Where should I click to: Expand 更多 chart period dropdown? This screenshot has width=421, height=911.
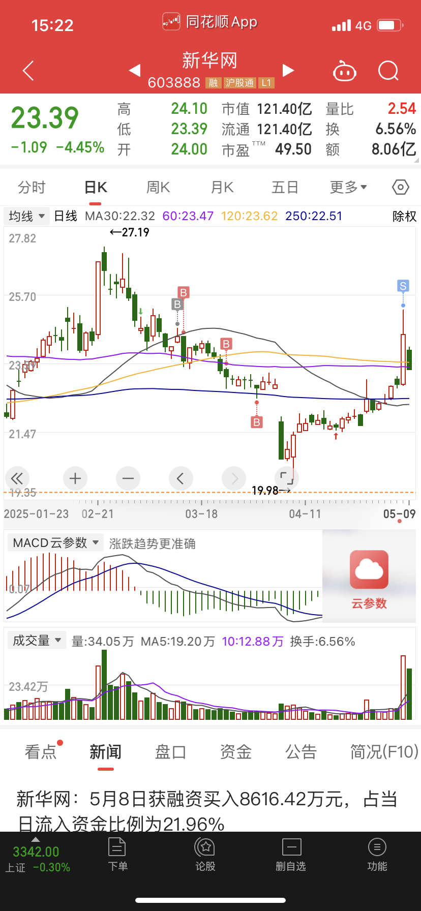click(x=348, y=187)
